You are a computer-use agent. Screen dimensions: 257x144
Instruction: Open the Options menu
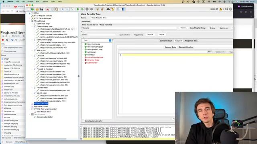[45, 2]
